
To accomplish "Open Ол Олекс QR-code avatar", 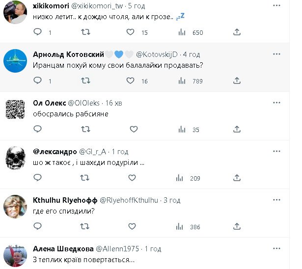I will (15, 109).
